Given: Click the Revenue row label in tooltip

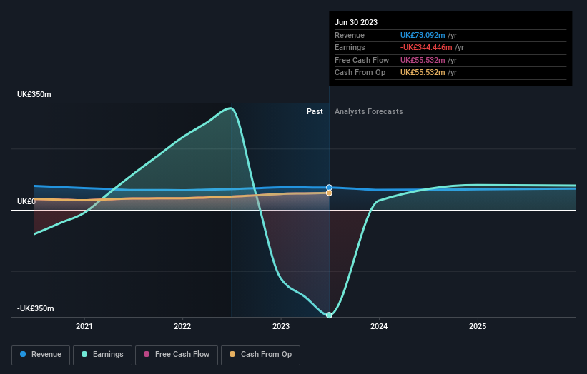Looking at the screenshot, I should click(x=350, y=35).
